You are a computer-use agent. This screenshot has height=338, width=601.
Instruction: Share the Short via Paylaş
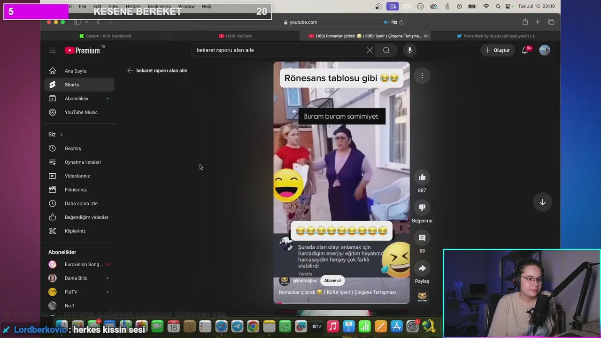click(422, 268)
